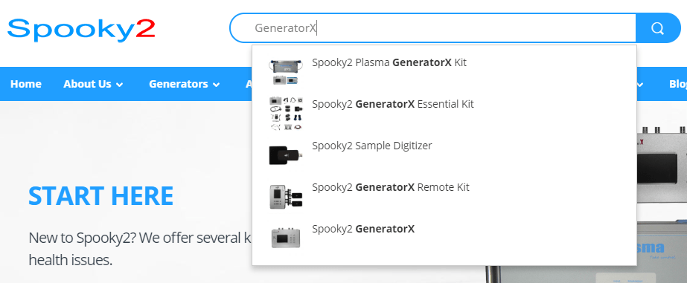Choose the plain Spooky2 GeneratorX suggestion
The image size is (687, 283).
tap(444, 238)
